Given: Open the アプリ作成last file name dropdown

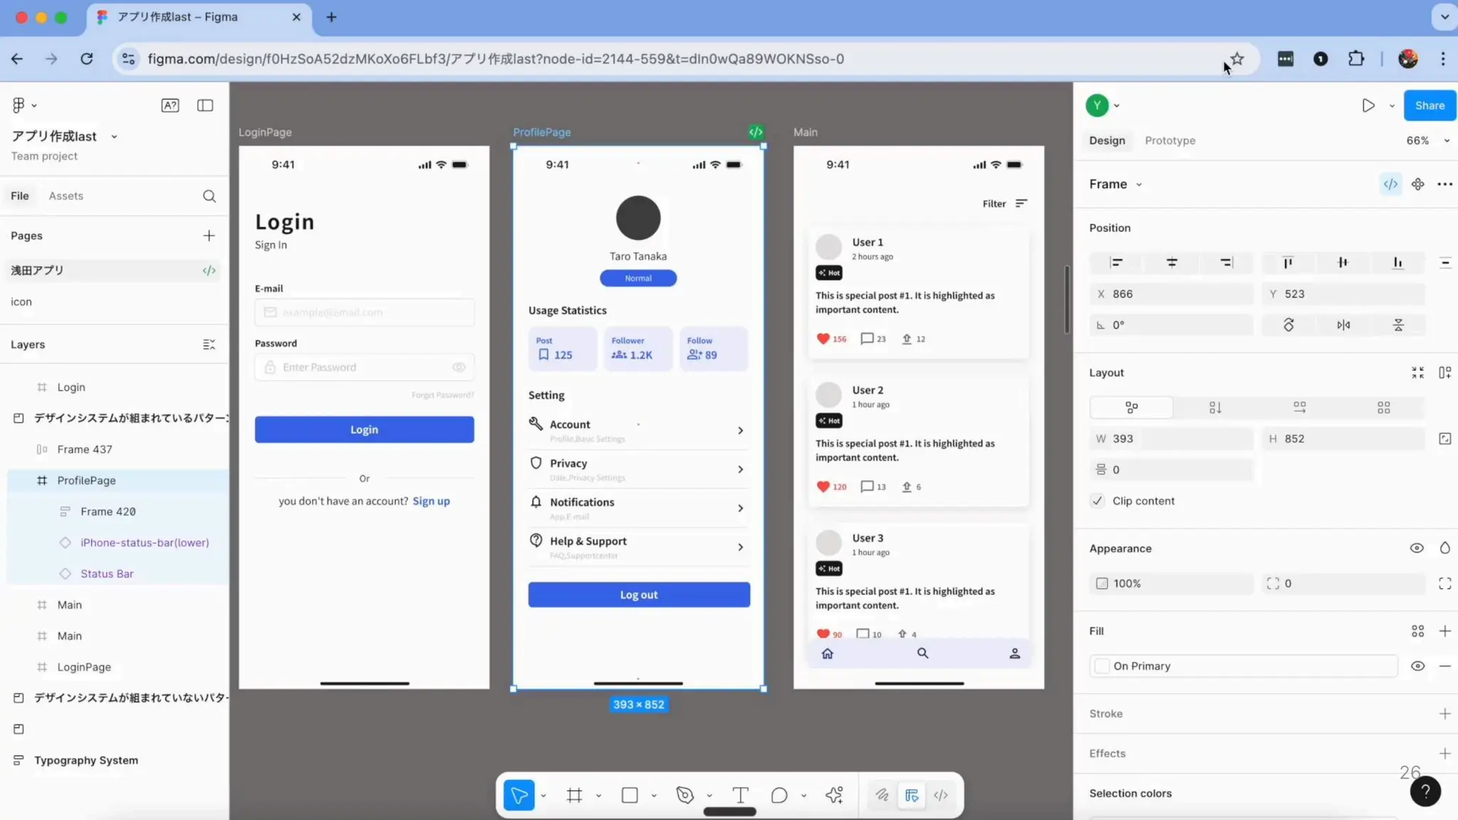Looking at the screenshot, I should pyautogui.click(x=114, y=137).
